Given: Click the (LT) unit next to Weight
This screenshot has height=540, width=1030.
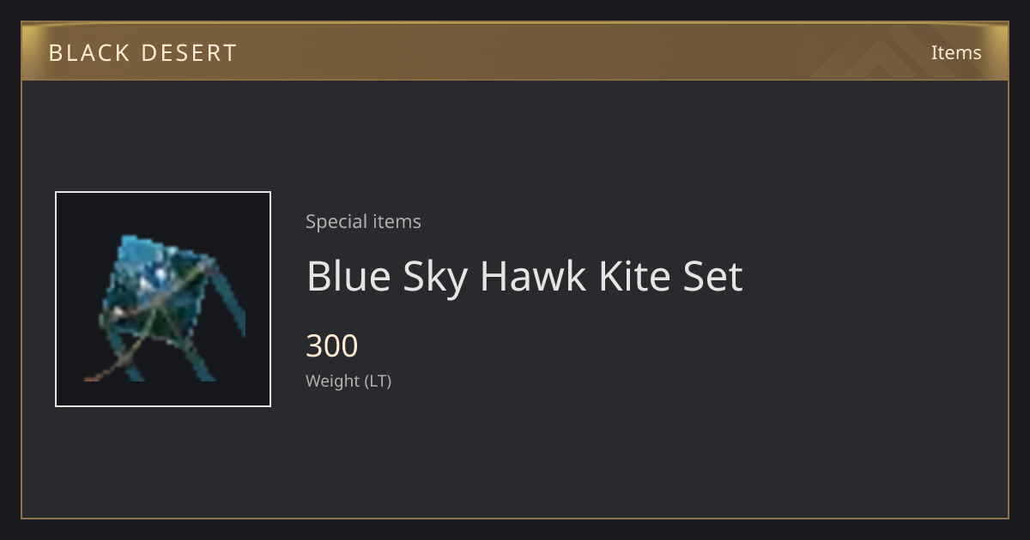Looking at the screenshot, I should tap(379, 381).
